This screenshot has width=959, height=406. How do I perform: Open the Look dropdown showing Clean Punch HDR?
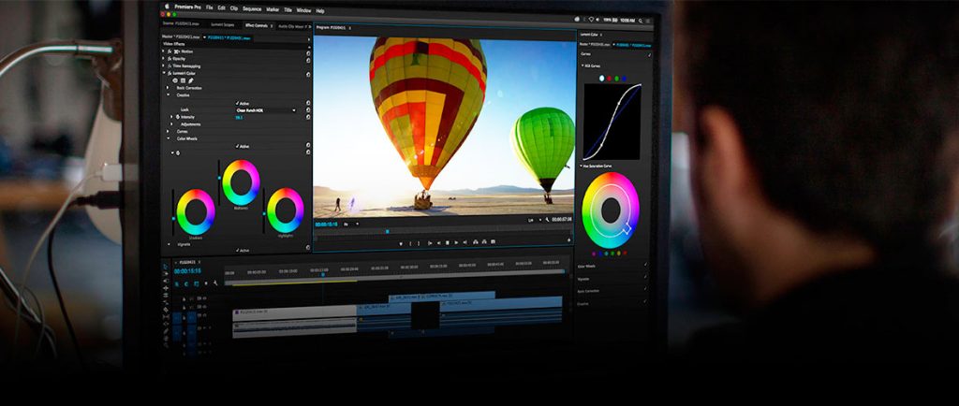(x=265, y=110)
